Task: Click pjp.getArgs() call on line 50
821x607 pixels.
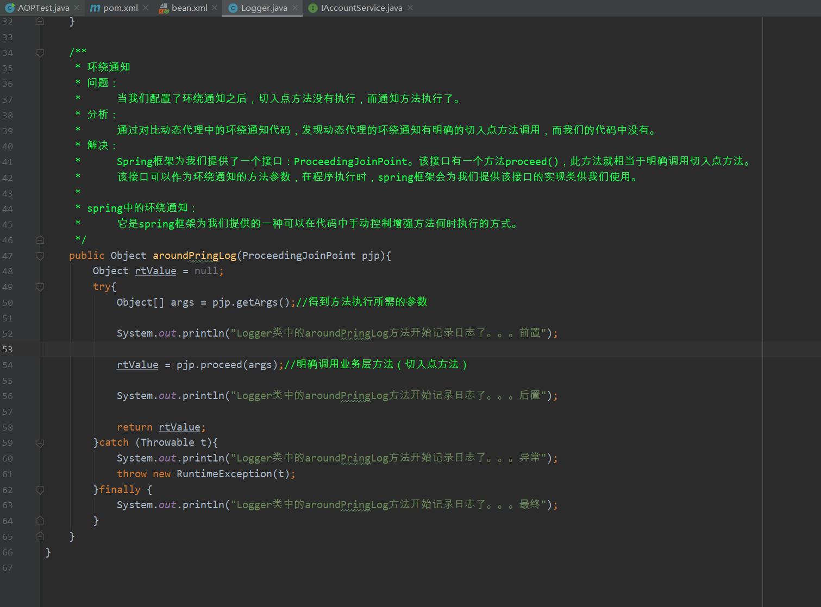Action: click(x=251, y=302)
